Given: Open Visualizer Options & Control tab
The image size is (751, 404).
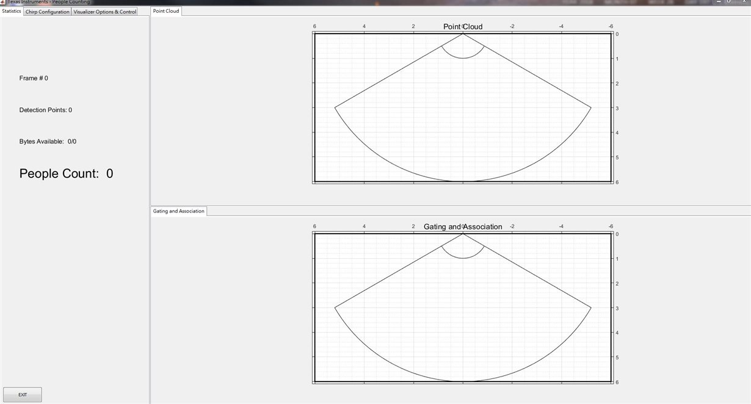Looking at the screenshot, I should [x=104, y=12].
